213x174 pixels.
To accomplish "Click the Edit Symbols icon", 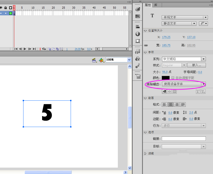I will [102, 60].
